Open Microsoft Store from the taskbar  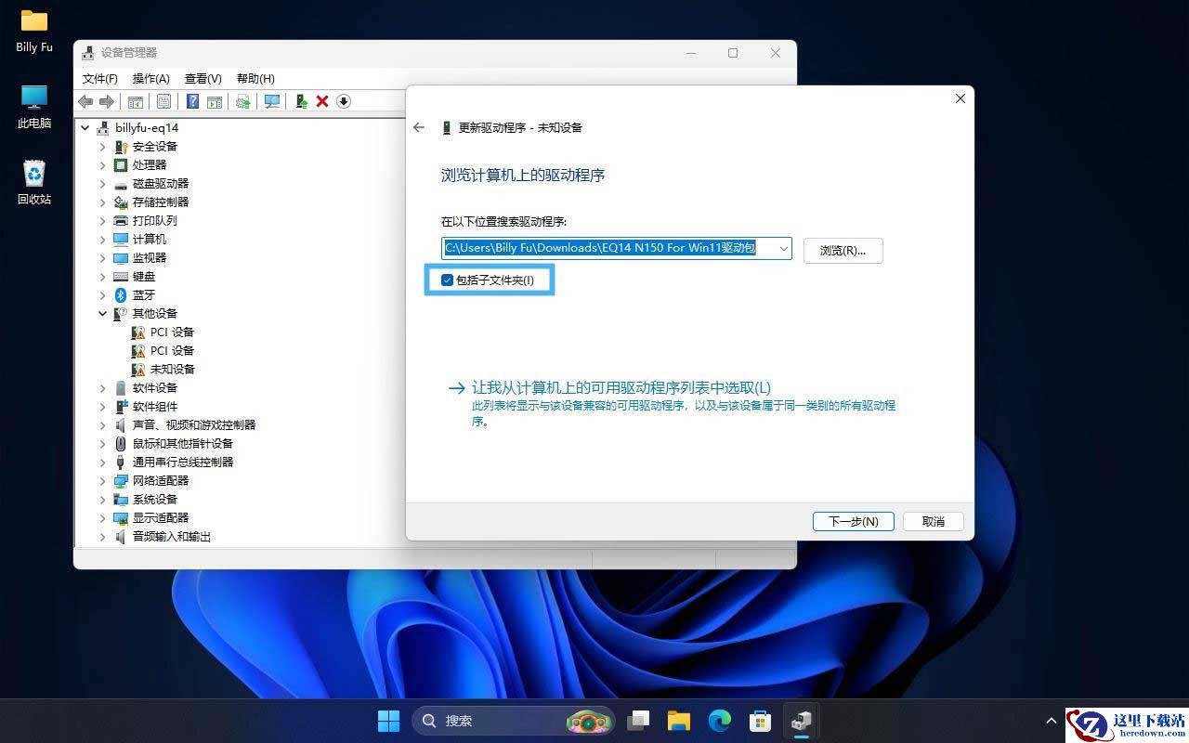(761, 721)
